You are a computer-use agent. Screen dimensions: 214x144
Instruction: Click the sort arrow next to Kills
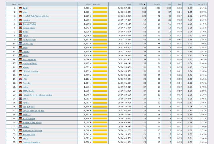pos(144,4)
